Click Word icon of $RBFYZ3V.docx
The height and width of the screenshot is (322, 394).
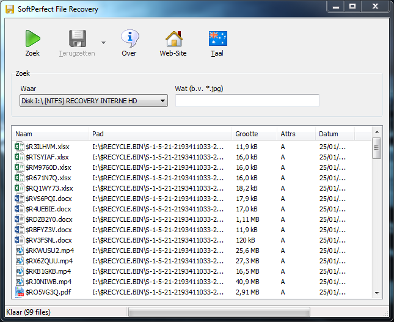20,230
